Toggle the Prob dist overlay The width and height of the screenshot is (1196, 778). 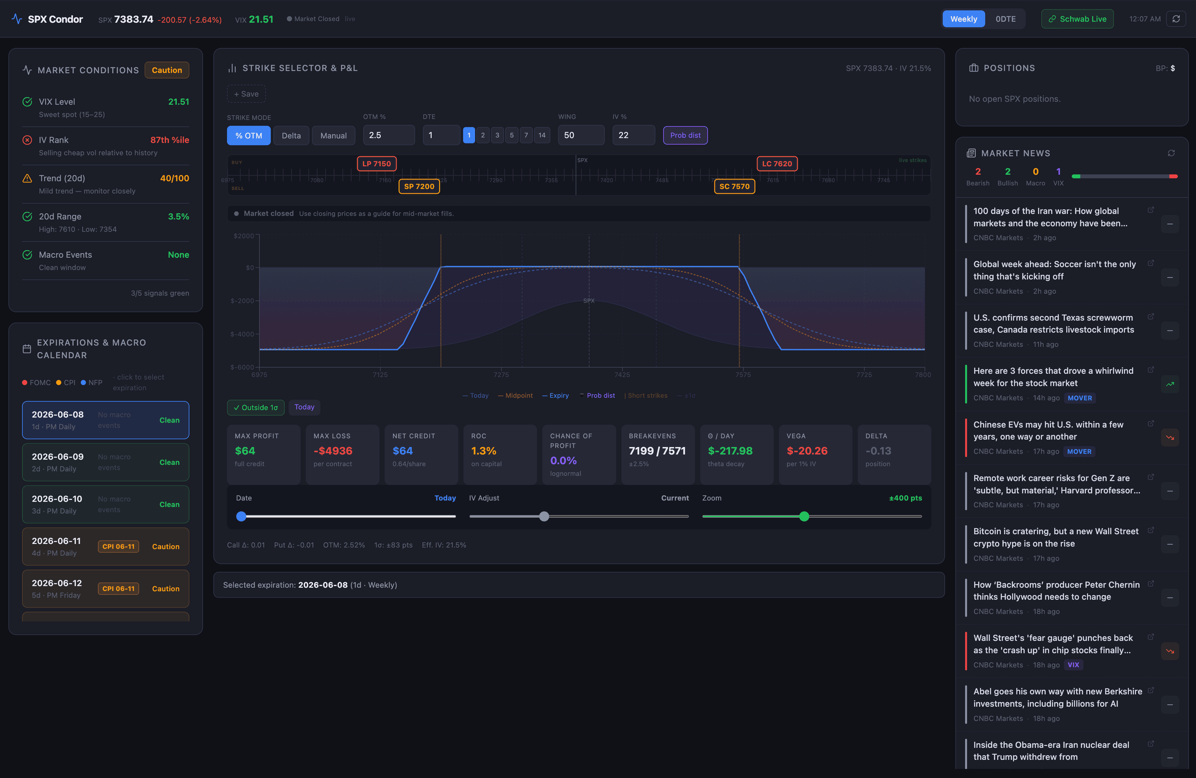[x=685, y=136]
